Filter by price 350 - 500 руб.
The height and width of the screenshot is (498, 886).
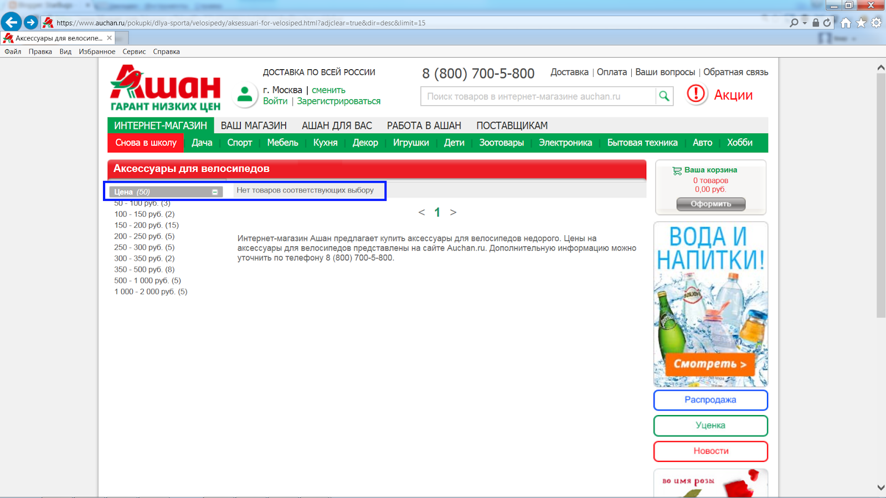144,269
